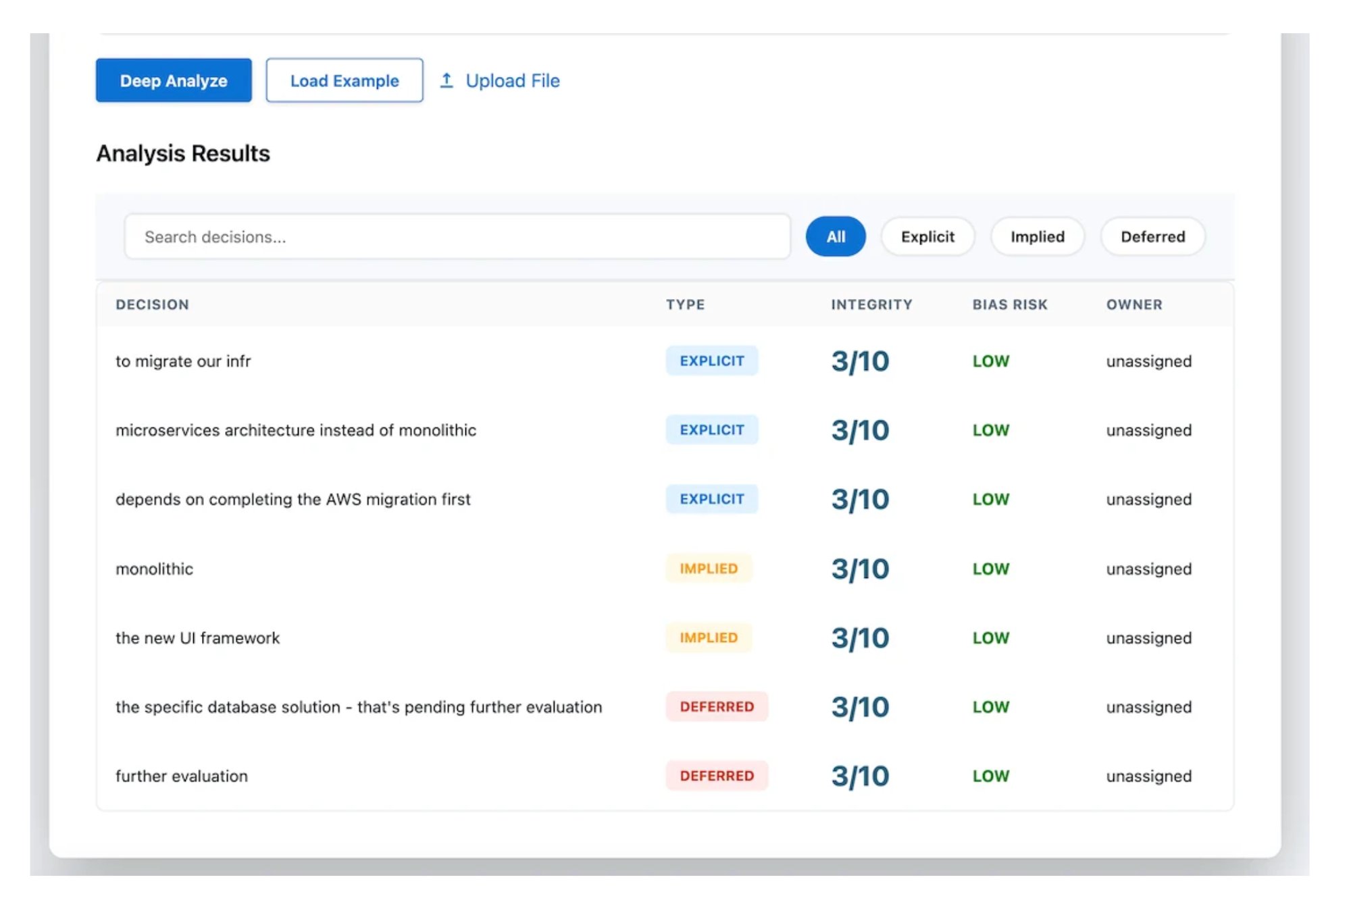Open the 'to migrate our infr' decision row

183,361
